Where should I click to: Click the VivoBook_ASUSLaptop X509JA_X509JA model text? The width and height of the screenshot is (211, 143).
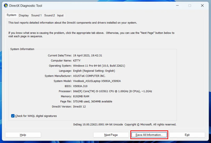(x=97, y=81)
